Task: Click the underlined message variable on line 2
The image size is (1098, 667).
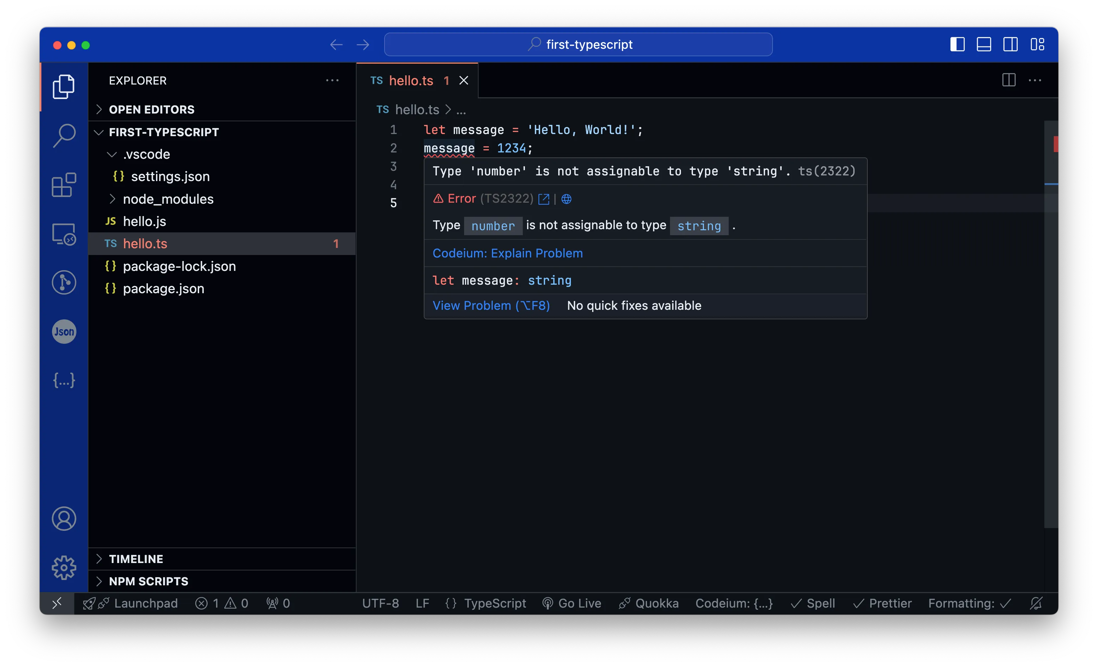Action: (x=449, y=149)
